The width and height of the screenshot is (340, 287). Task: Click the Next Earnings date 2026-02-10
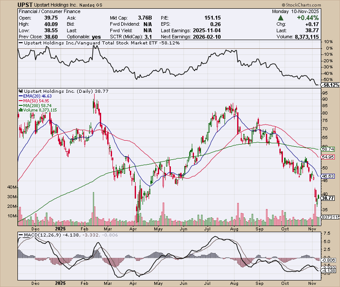coord(207,37)
